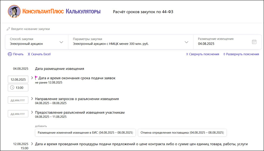Click the clock icon in the 13:00 time field
The width and height of the screenshot is (264, 151).
click(12, 88)
